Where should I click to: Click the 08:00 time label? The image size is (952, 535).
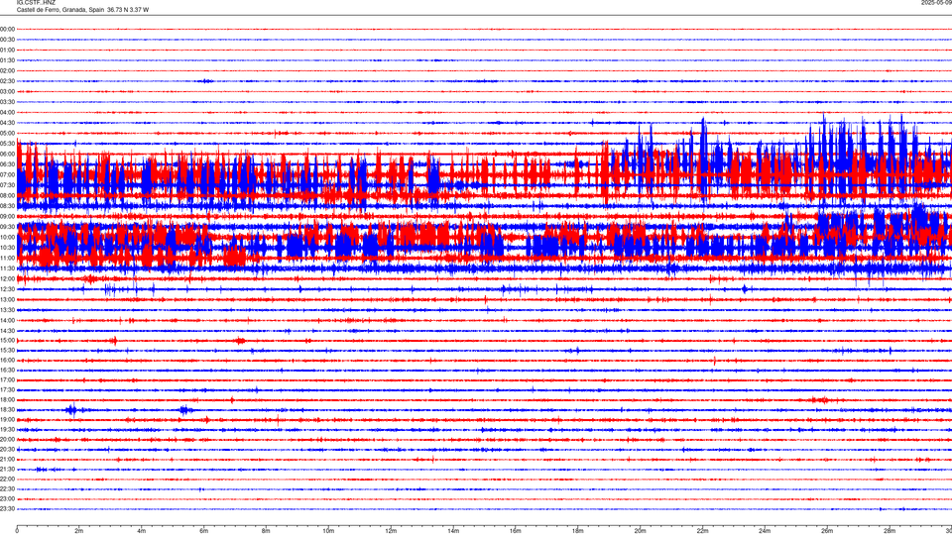[x=7, y=195]
